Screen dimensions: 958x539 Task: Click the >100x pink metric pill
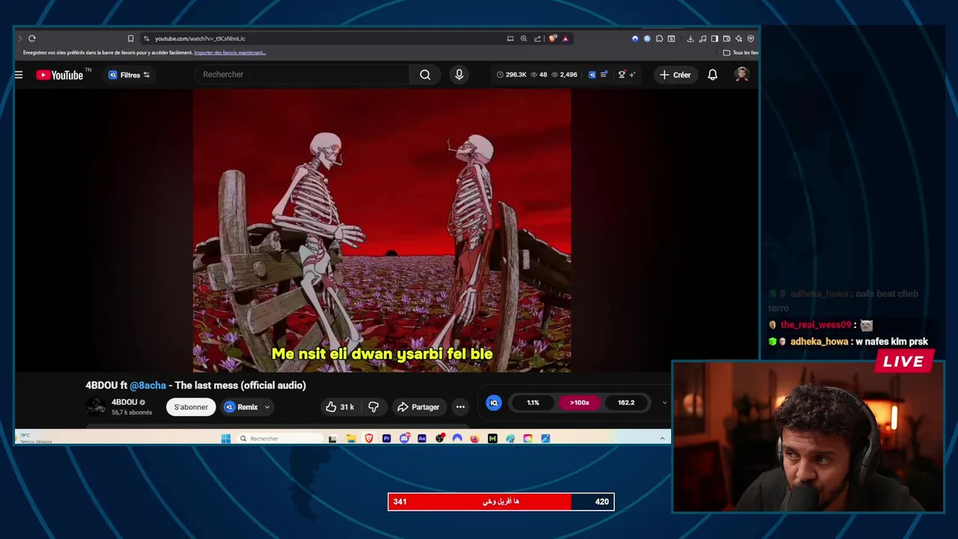tap(579, 403)
